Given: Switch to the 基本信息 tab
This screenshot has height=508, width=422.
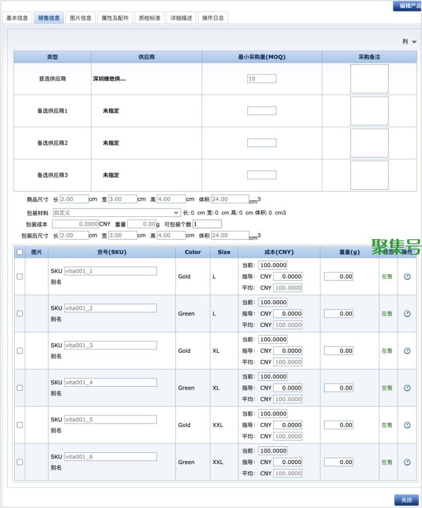Looking at the screenshot, I should coord(17,18).
